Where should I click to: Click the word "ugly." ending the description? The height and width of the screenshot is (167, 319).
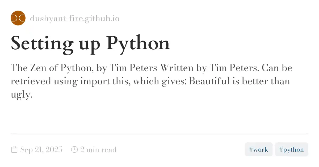point(22,95)
